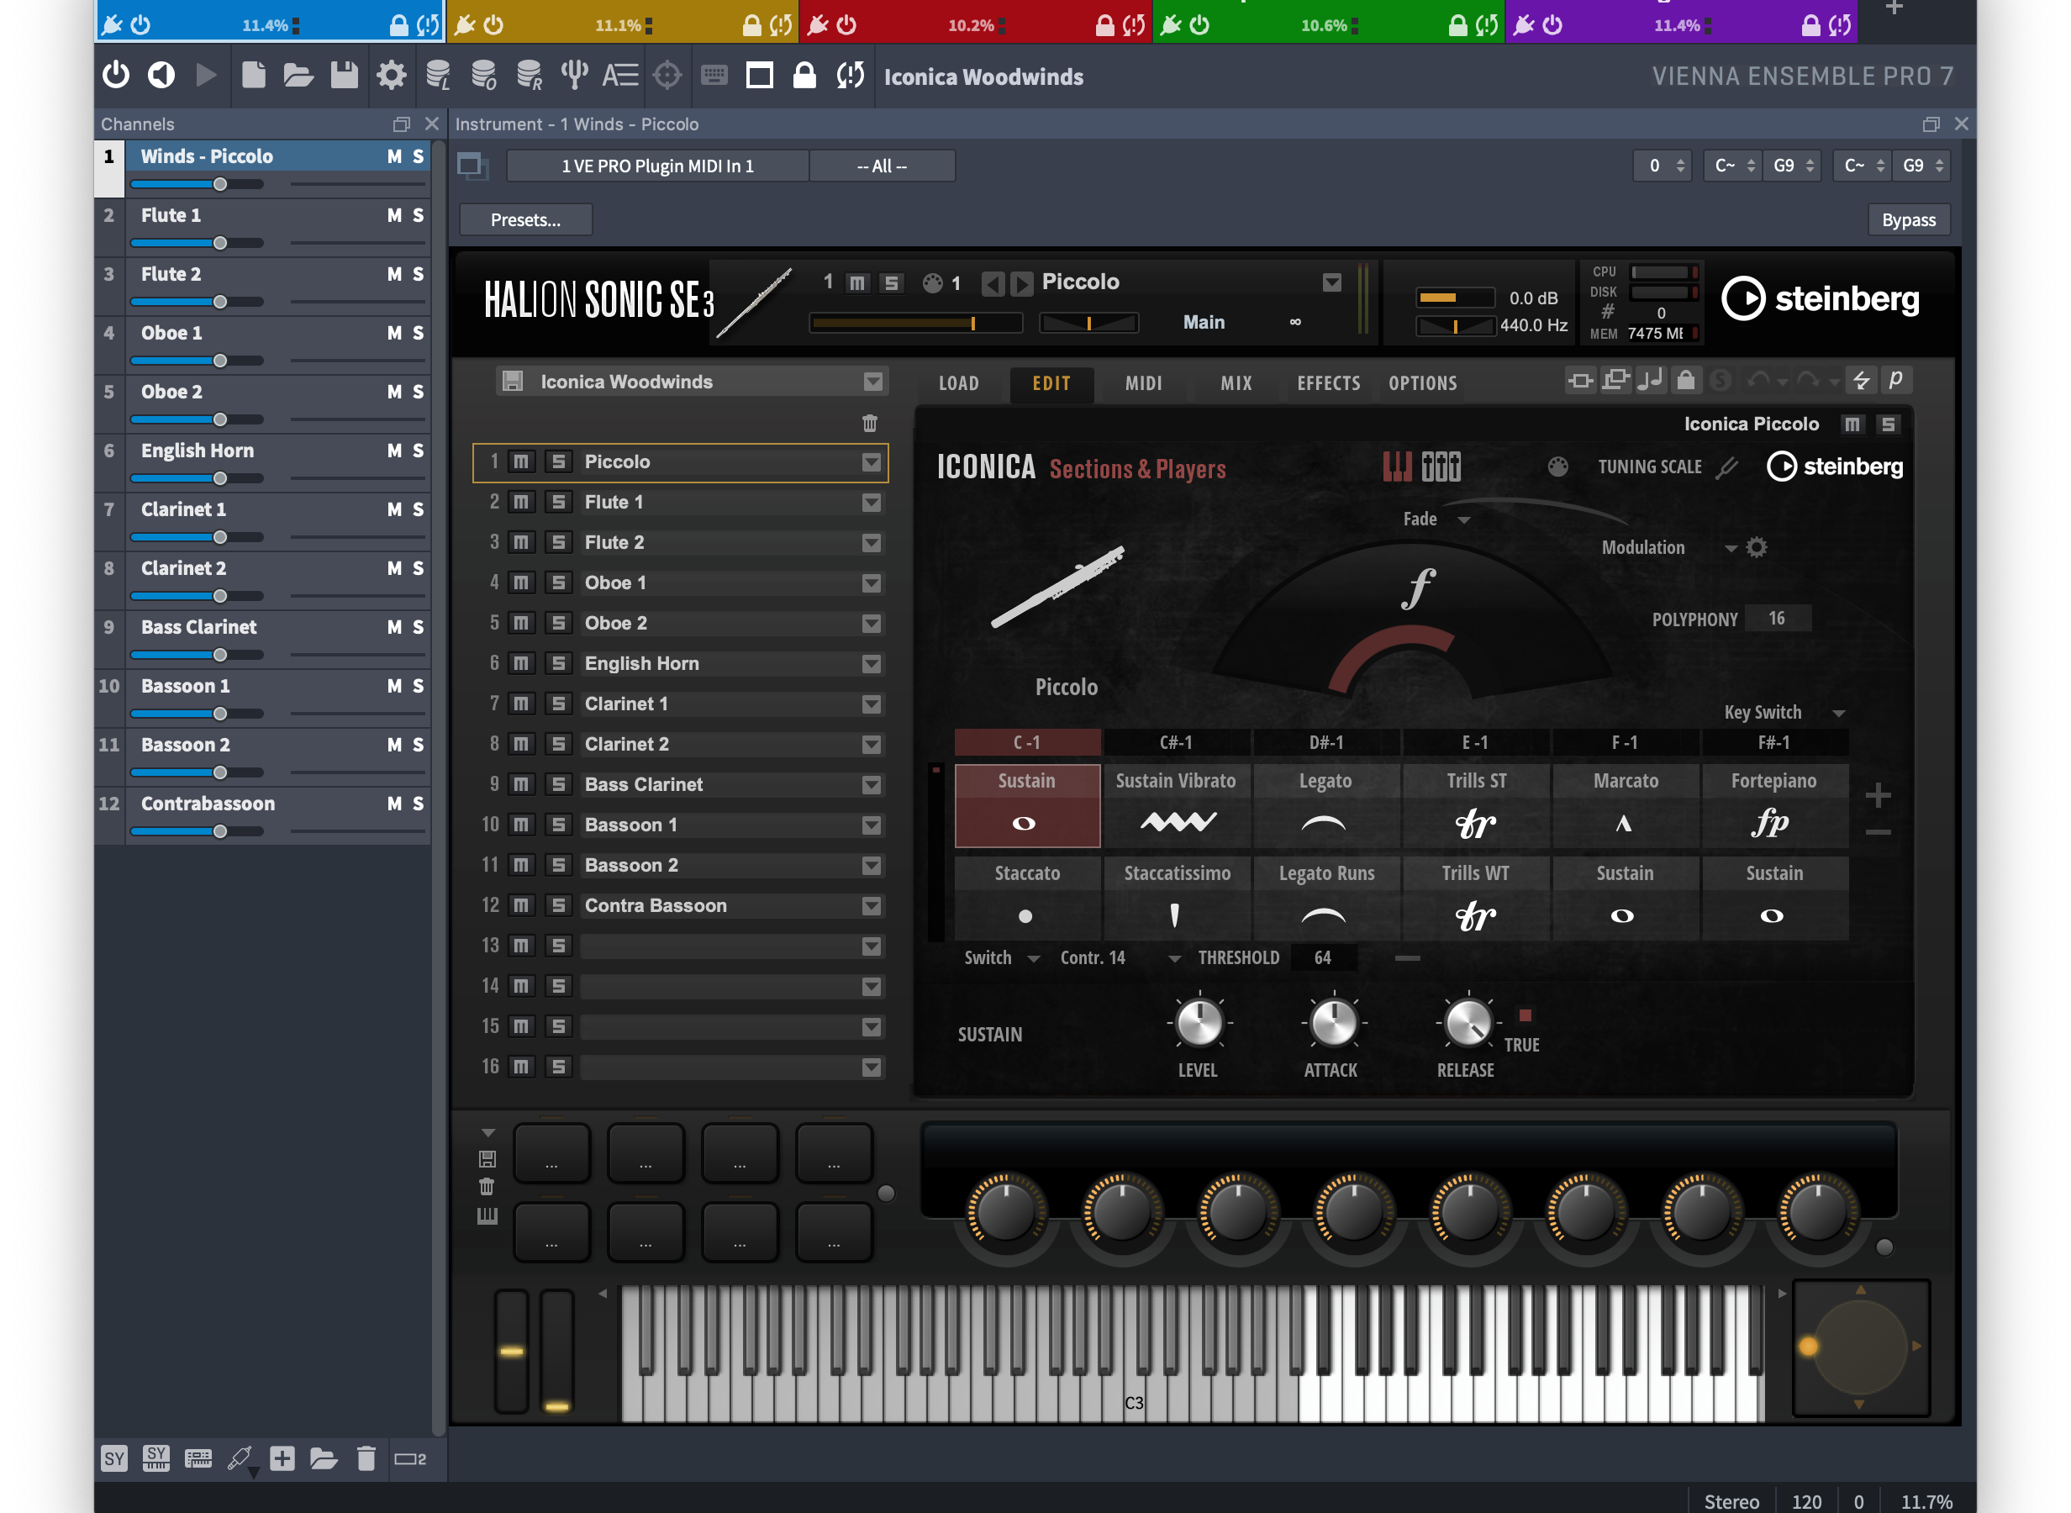Open the Iconica Woodwinds multi dropdown
The height and width of the screenshot is (1513, 2071).
pyautogui.click(x=873, y=382)
